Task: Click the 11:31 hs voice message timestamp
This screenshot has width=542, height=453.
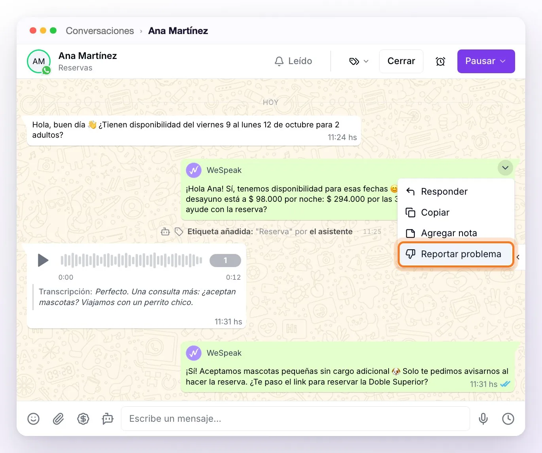Action: pos(228,322)
